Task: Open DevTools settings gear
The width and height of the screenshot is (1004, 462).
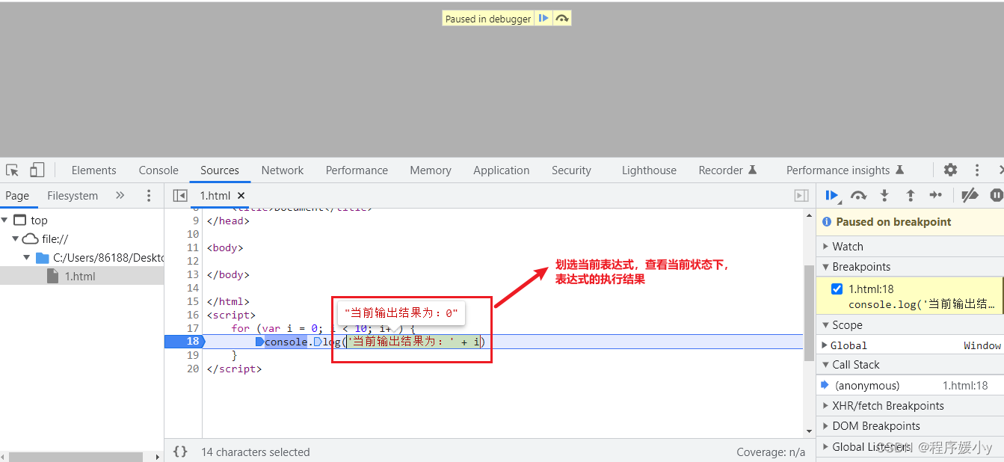Action: coord(950,170)
